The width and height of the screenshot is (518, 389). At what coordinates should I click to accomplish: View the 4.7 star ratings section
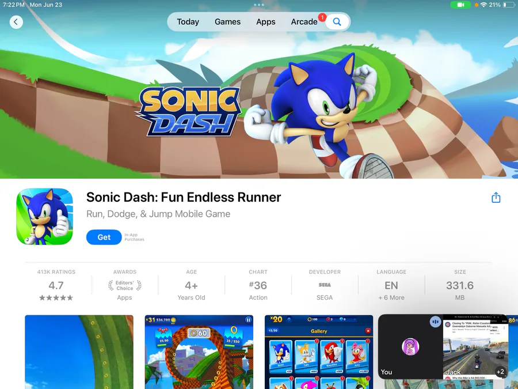[56, 285]
